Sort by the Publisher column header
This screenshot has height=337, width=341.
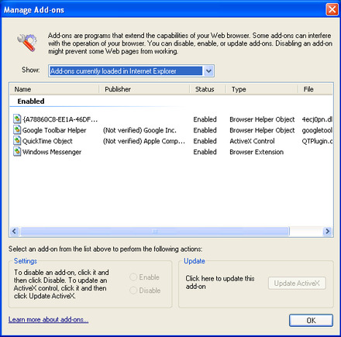144,89
